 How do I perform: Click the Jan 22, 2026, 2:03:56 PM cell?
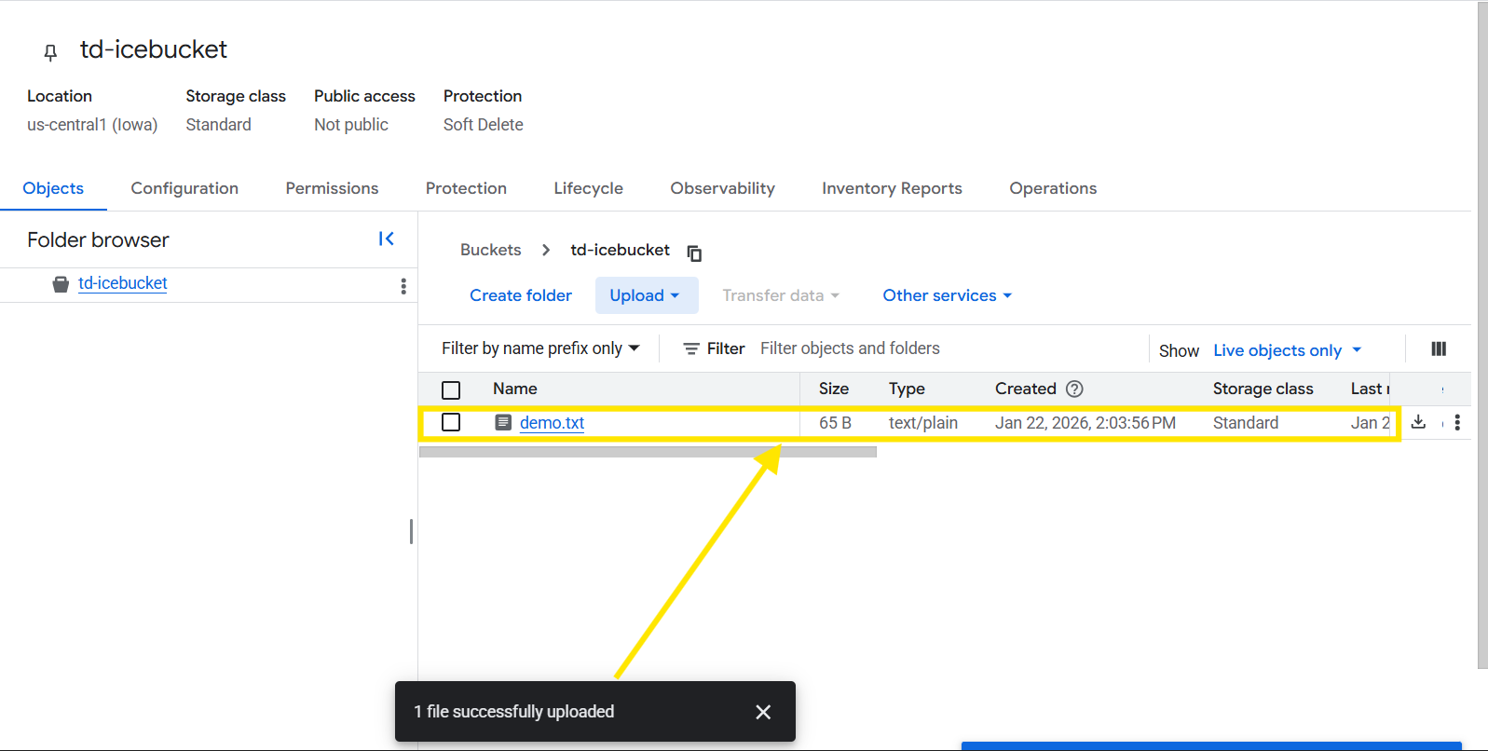pyautogui.click(x=1085, y=423)
